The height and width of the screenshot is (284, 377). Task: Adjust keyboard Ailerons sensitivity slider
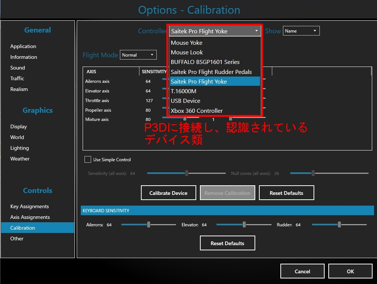tap(149, 225)
